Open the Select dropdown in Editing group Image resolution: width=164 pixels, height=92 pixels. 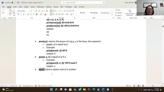[119, 15]
